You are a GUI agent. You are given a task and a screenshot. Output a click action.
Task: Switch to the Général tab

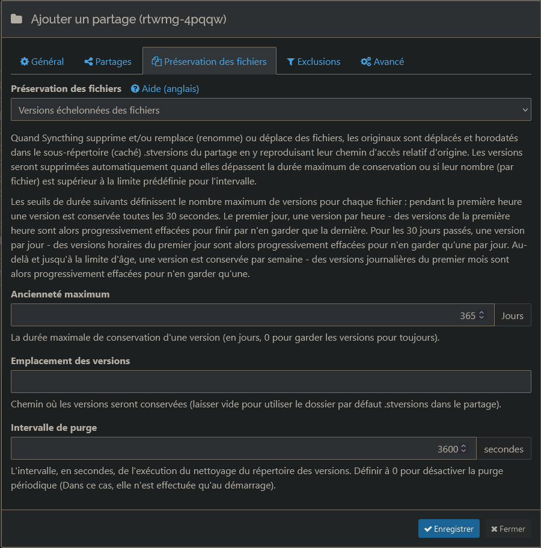point(42,61)
